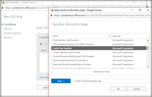This screenshot has height=97, width=152.
Task: Click the 1 selected of 81 total status text
Action: coord(101,72)
